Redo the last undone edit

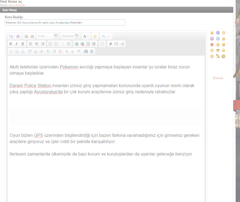click(x=109, y=36)
